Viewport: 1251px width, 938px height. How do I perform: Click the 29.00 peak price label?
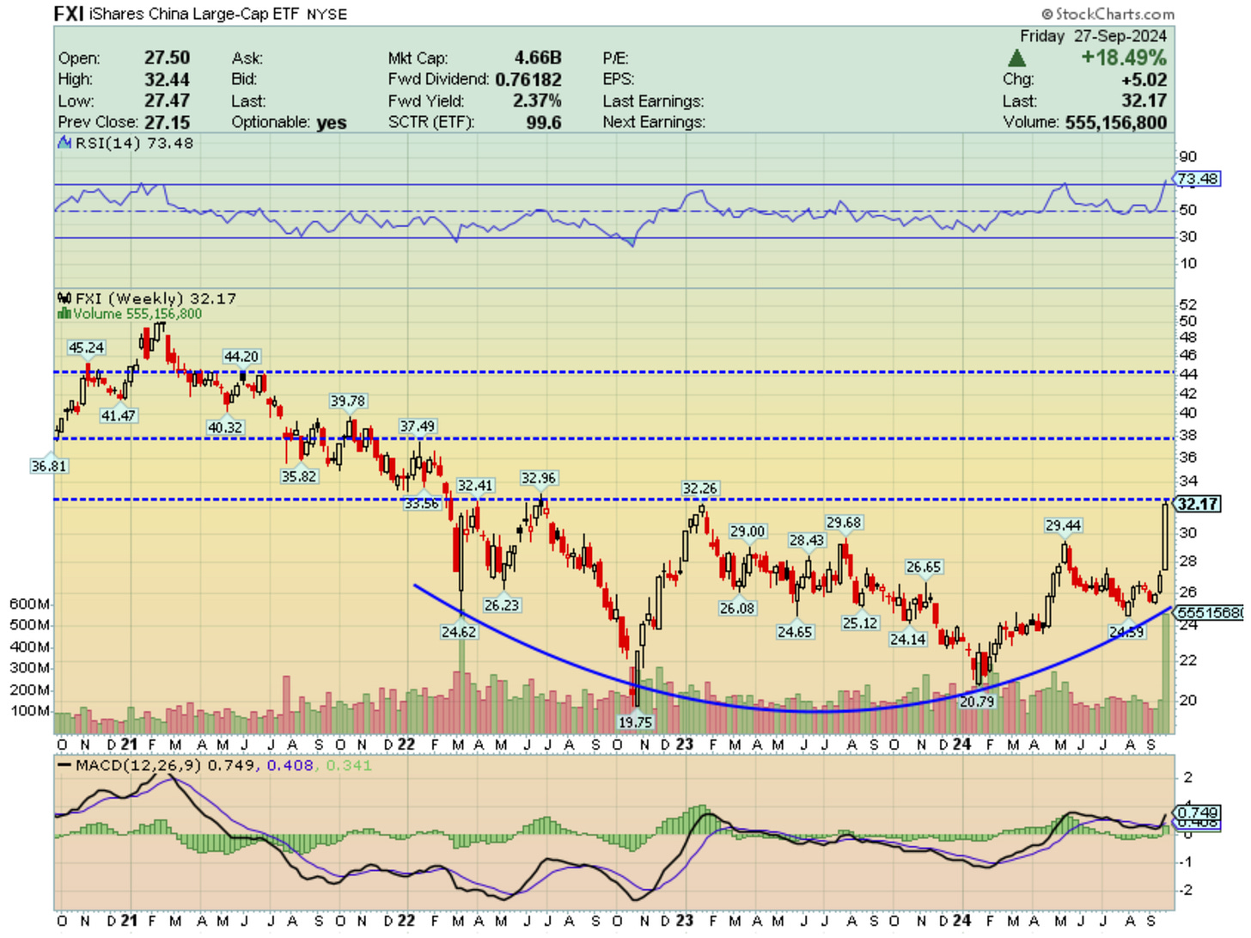pos(748,531)
